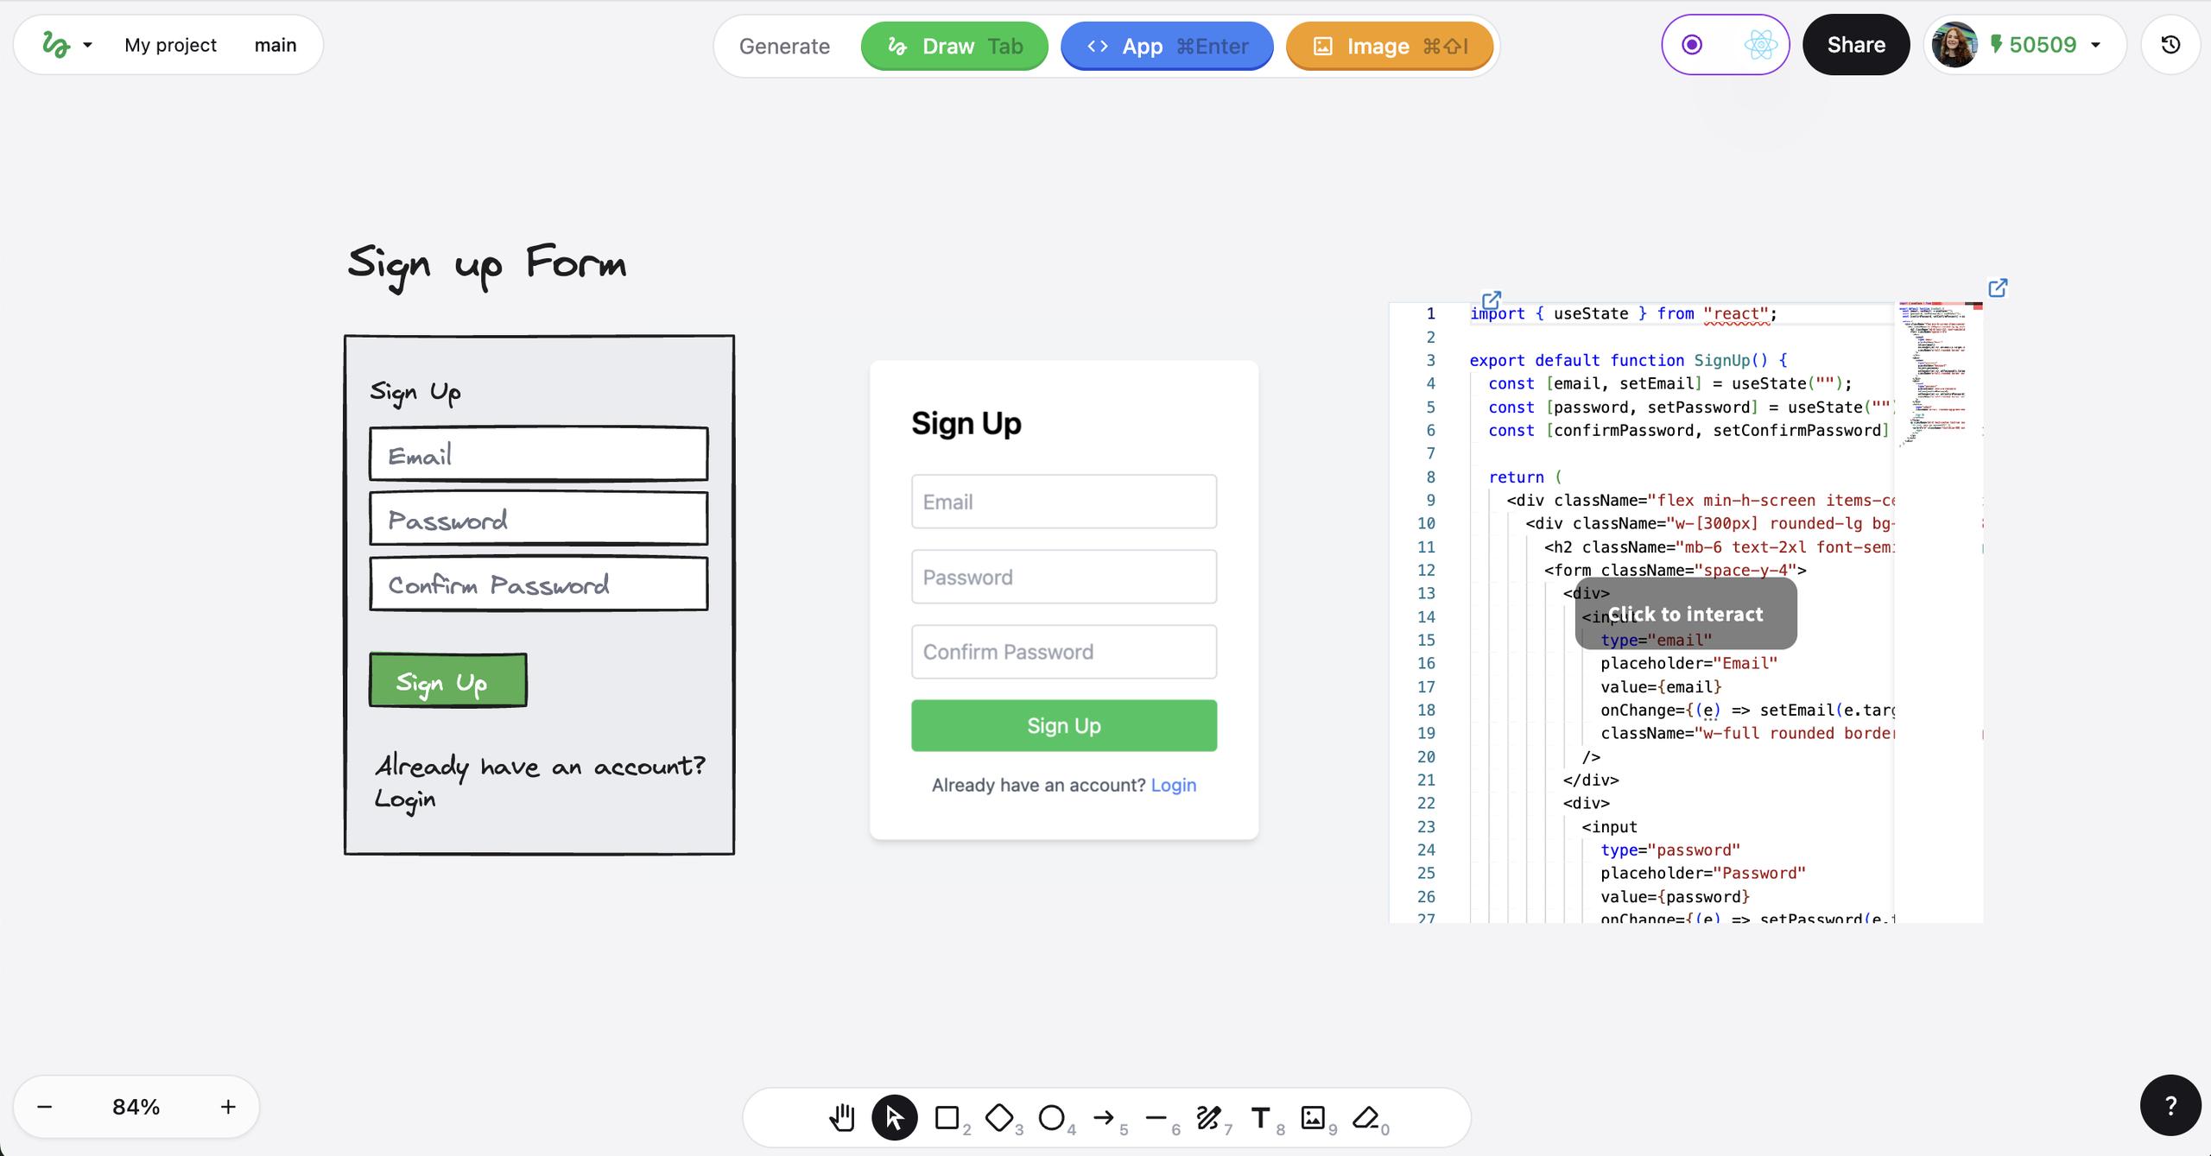The image size is (2211, 1156).
Task: Toggle the purple record mode option
Action: pyautogui.click(x=1693, y=45)
